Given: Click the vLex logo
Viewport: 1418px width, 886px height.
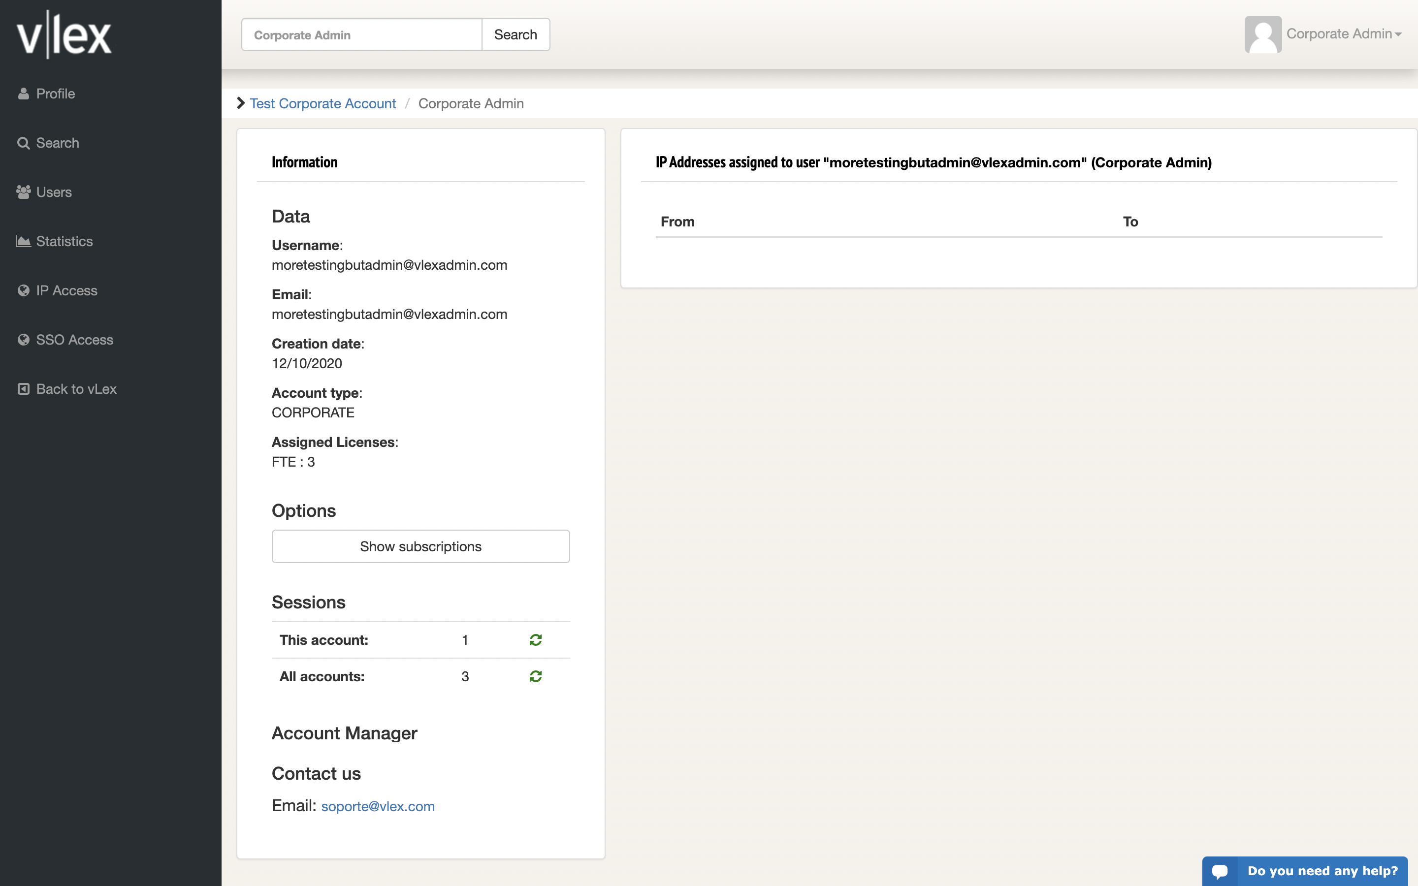Looking at the screenshot, I should (x=64, y=35).
